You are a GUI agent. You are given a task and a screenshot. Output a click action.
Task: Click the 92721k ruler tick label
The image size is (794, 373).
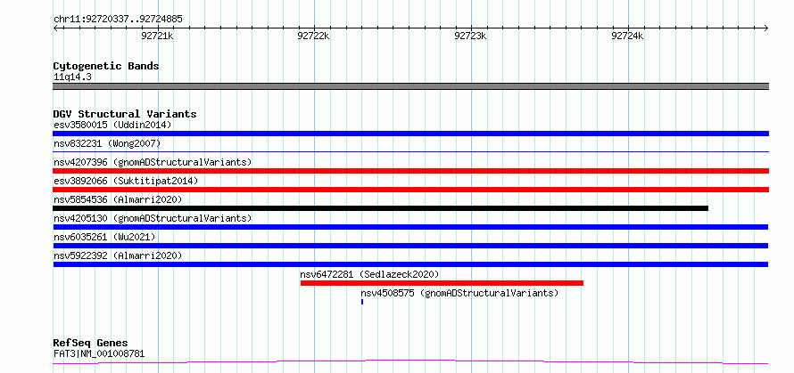click(158, 36)
